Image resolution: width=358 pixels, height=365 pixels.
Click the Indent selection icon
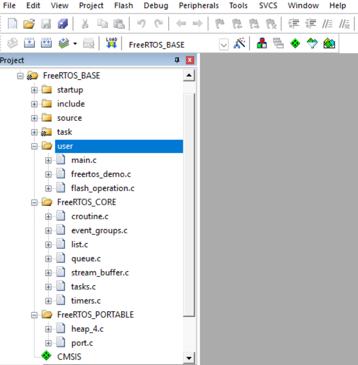click(x=293, y=23)
